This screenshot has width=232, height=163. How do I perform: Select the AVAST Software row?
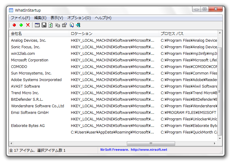point(113,86)
